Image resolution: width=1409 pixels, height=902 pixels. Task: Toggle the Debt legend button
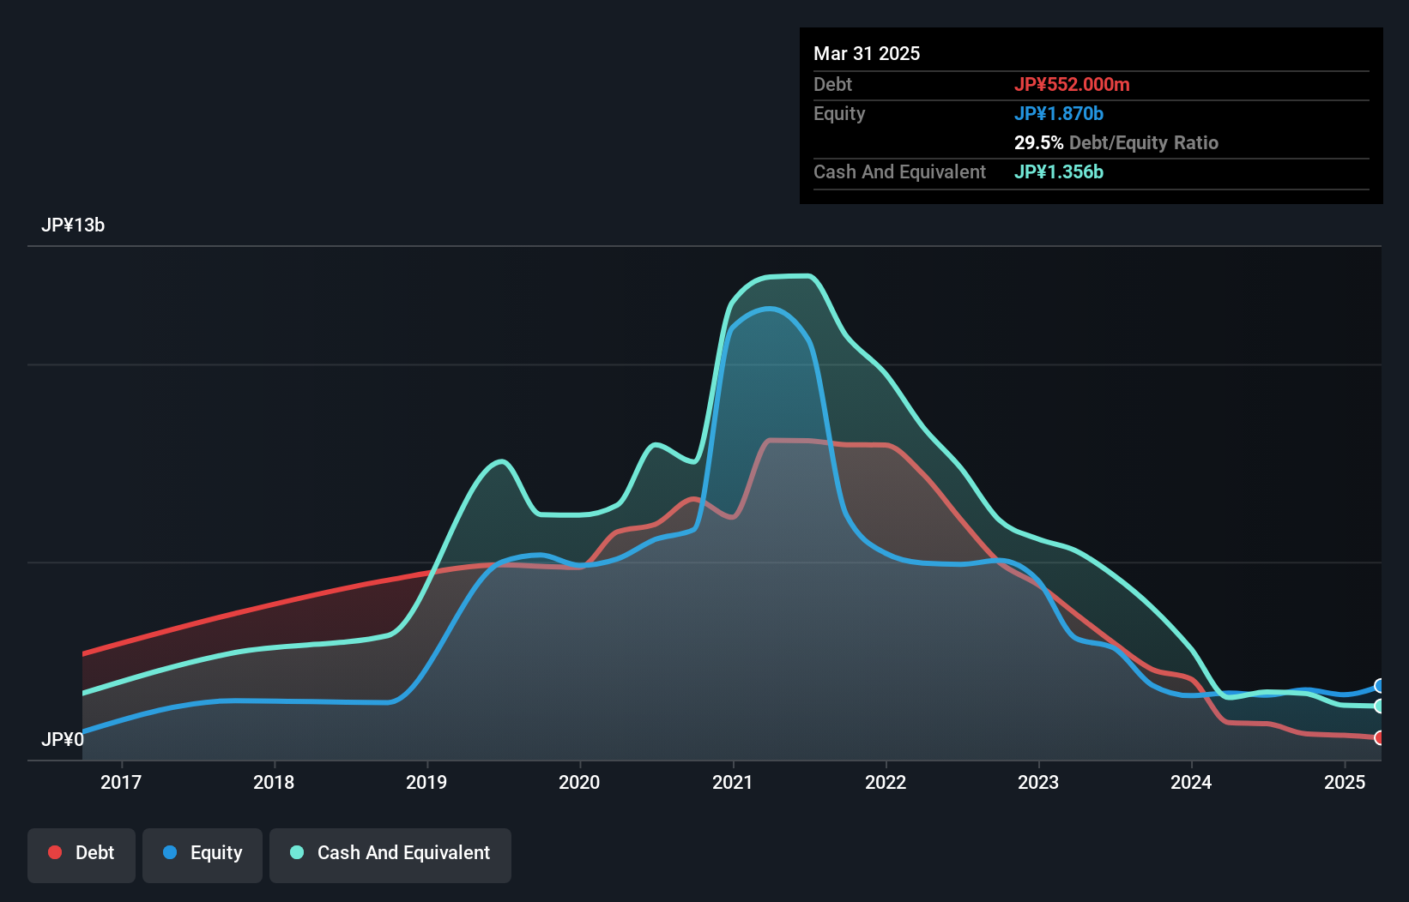point(82,855)
